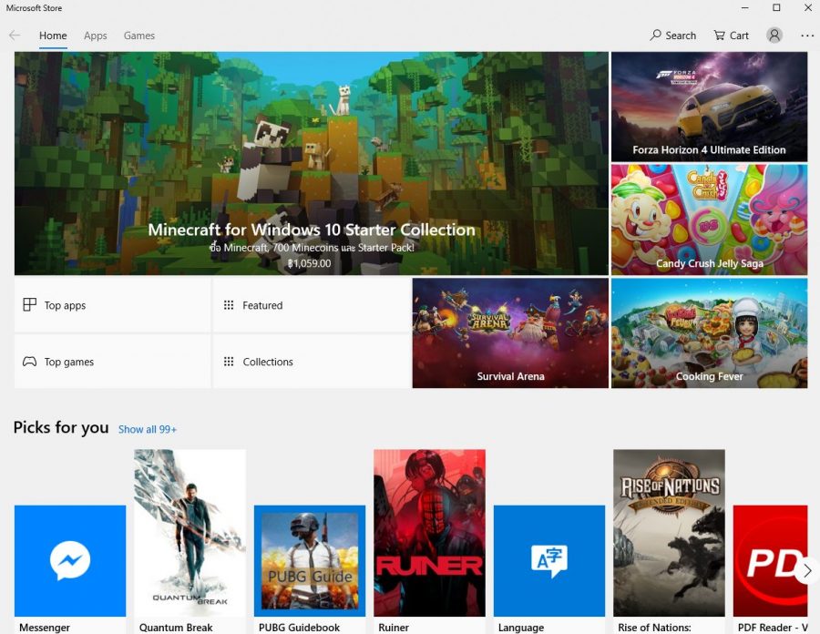Viewport: 820px width, 634px height.
Task: Open the Cooking Fever tile
Action: pos(709,333)
